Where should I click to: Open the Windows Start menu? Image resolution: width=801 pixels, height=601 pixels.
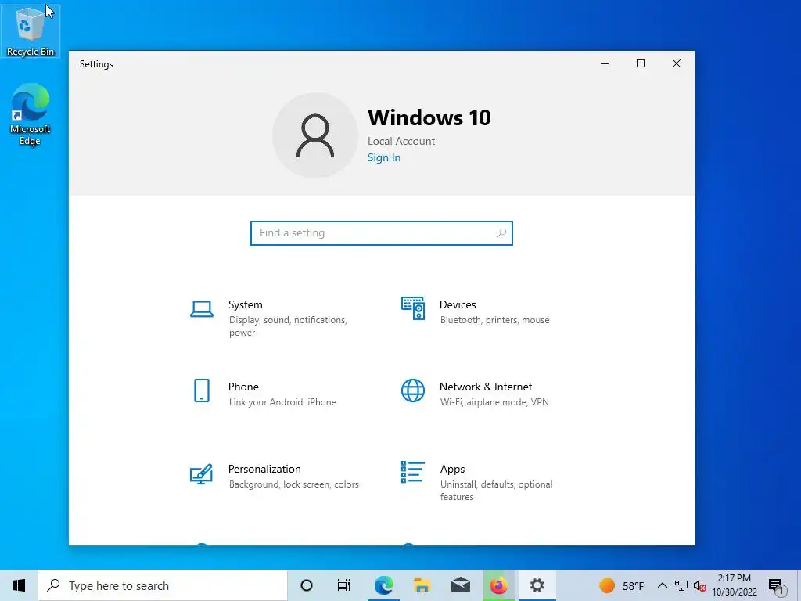[19, 585]
